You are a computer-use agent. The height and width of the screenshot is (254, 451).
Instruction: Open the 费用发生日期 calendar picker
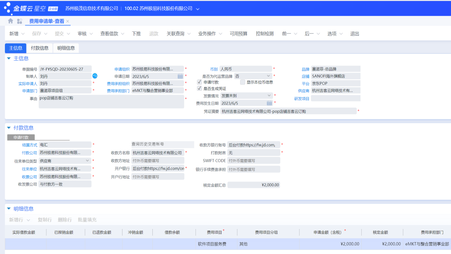269,103
